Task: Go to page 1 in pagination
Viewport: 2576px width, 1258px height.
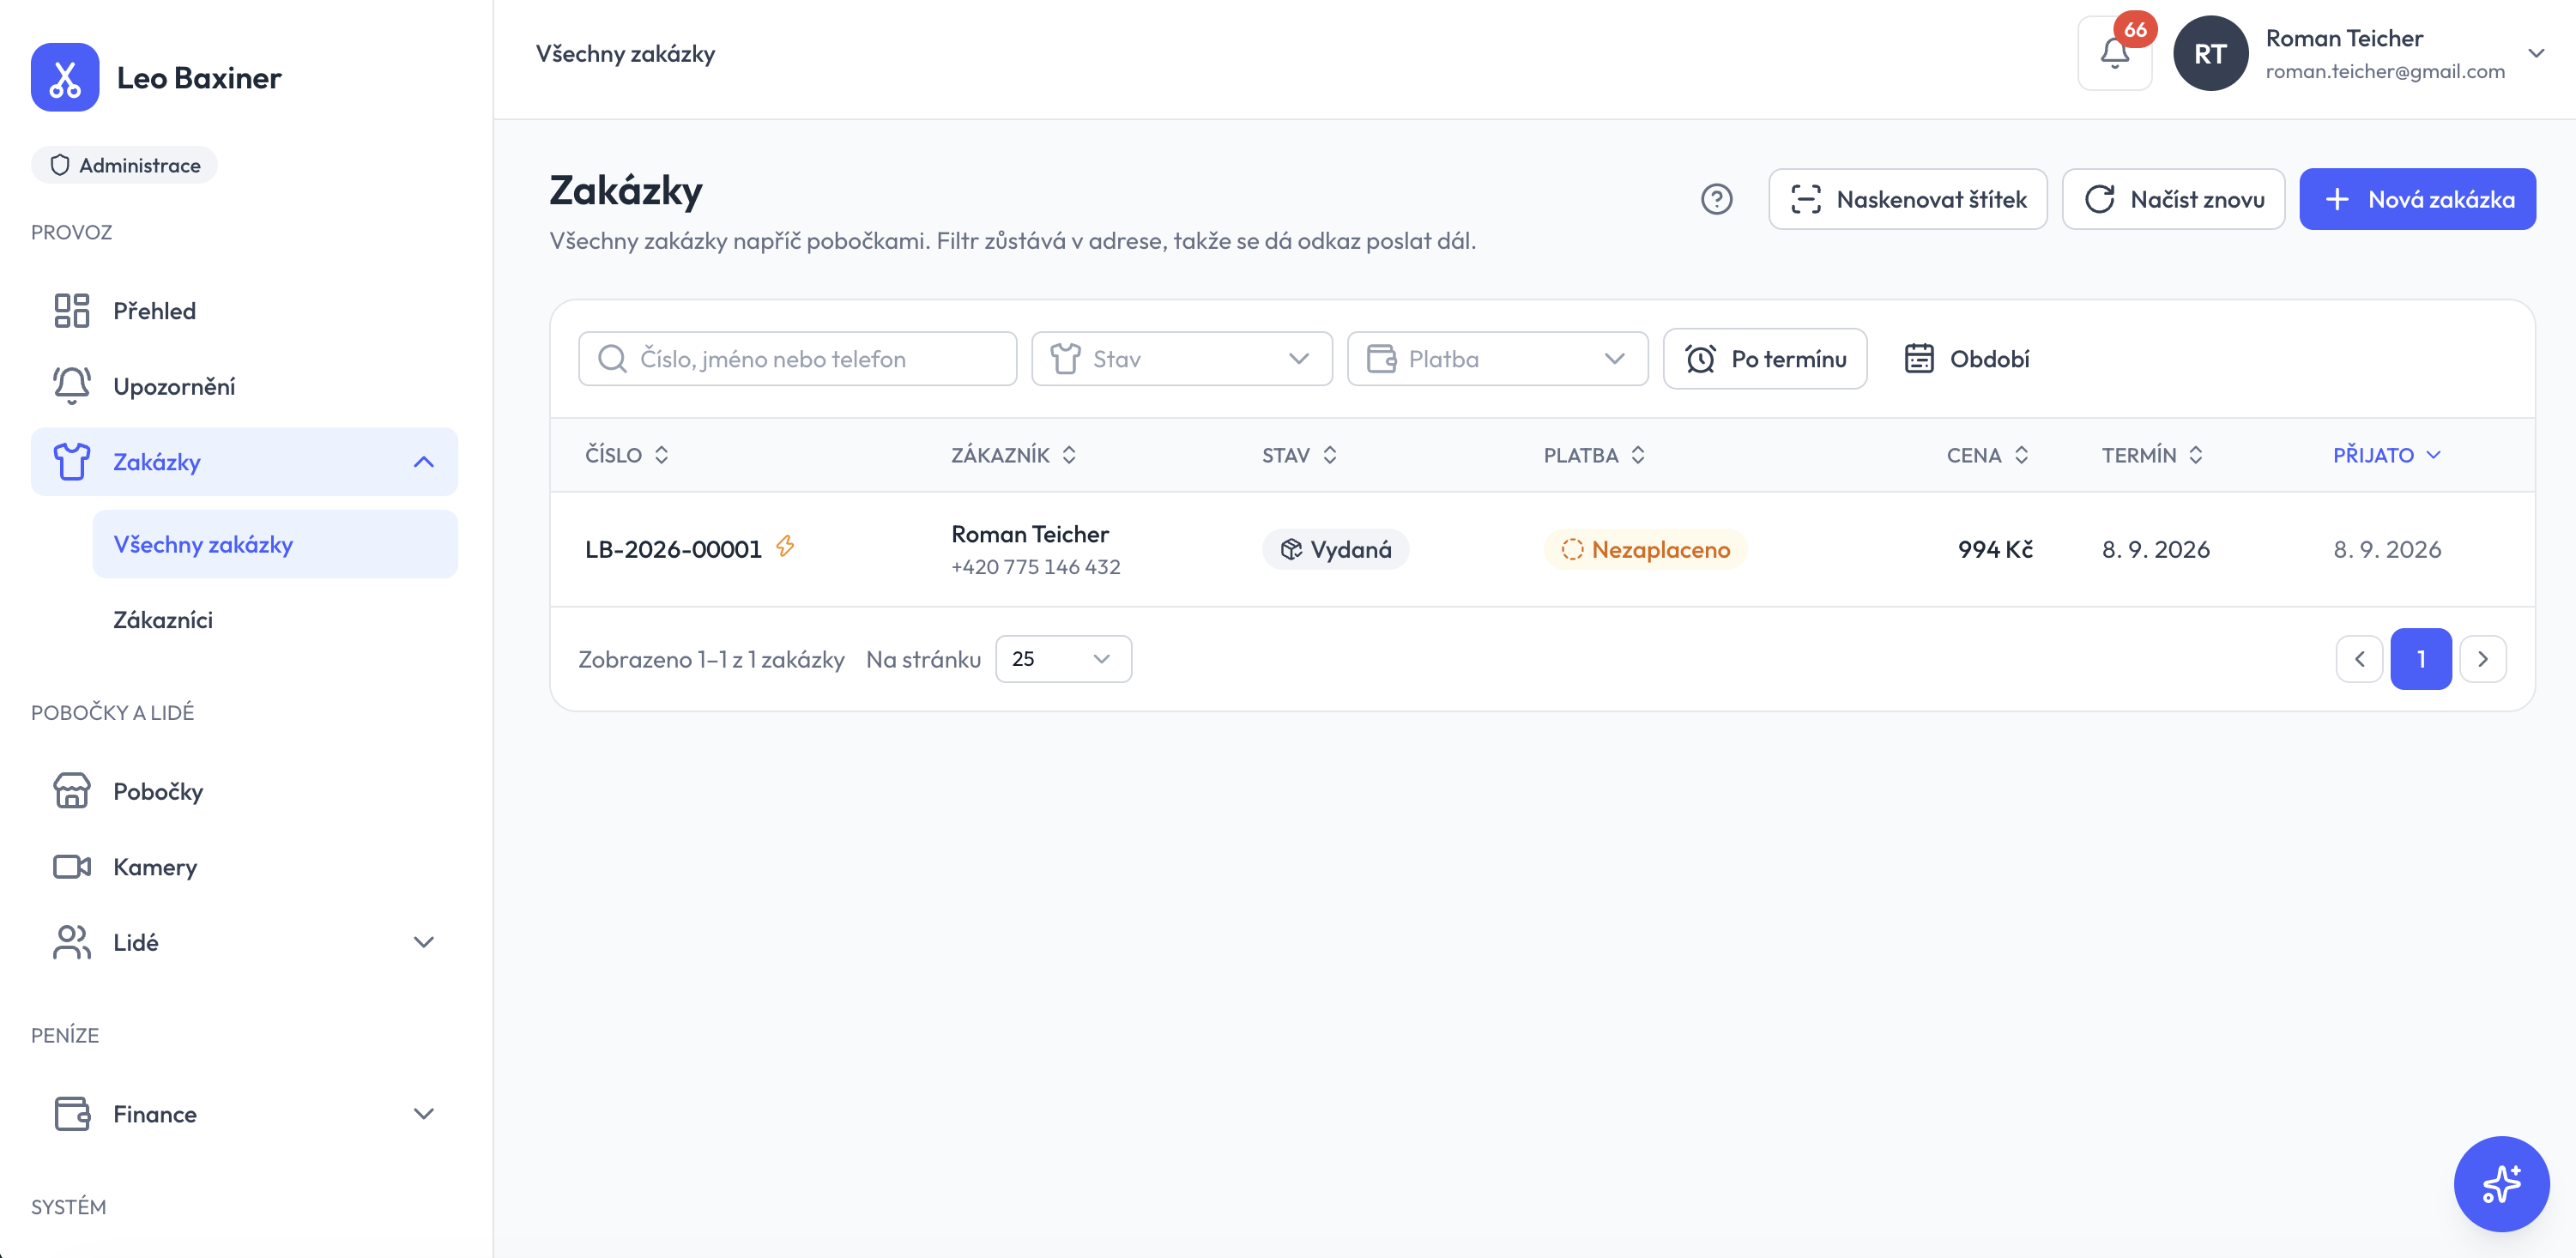Action: [x=2421, y=659]
